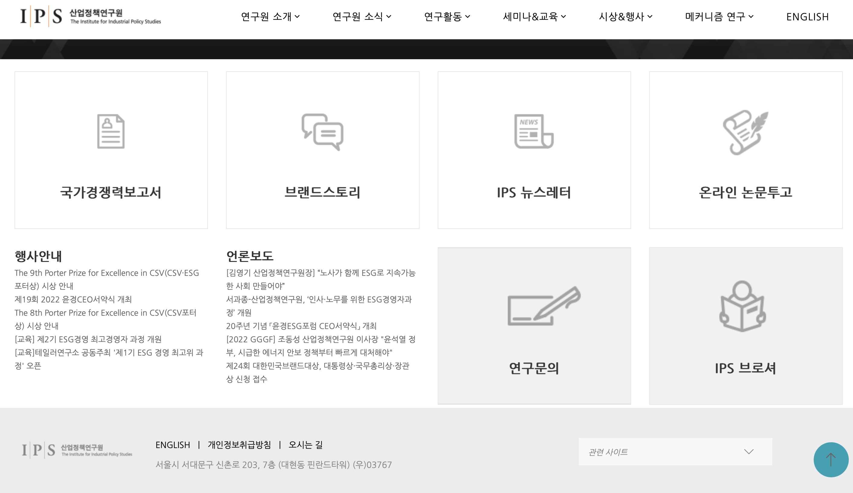Open the 20주년 기념 윤경ESG포럼 CEO서약식 article
Screen dimensions: 853x493
pos(301,326)
